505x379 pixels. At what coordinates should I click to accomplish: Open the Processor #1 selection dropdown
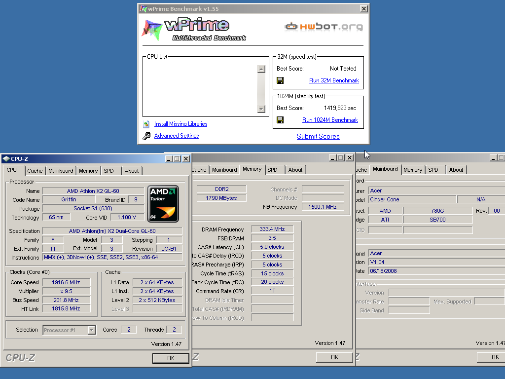(92, 330)
